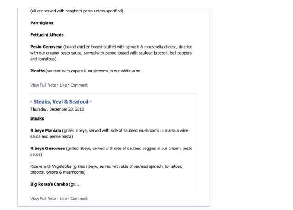Click the bold Picatta item name

[x=37, y=71]
